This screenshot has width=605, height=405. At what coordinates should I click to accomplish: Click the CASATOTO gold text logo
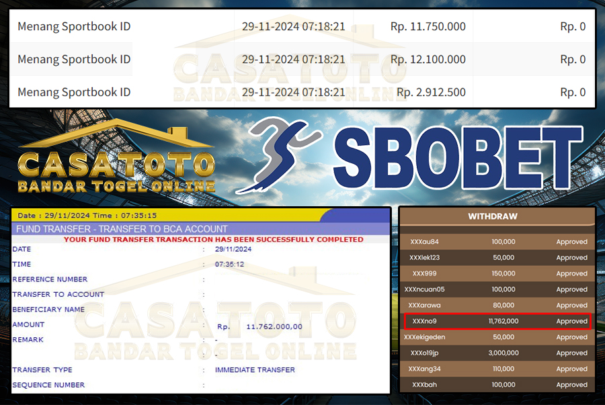coord(116,165)
